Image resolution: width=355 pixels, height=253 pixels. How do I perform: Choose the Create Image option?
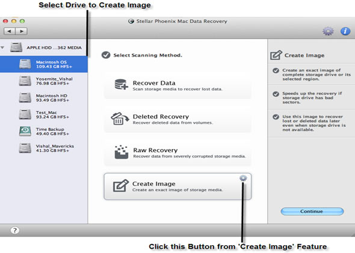coord(177,186)
